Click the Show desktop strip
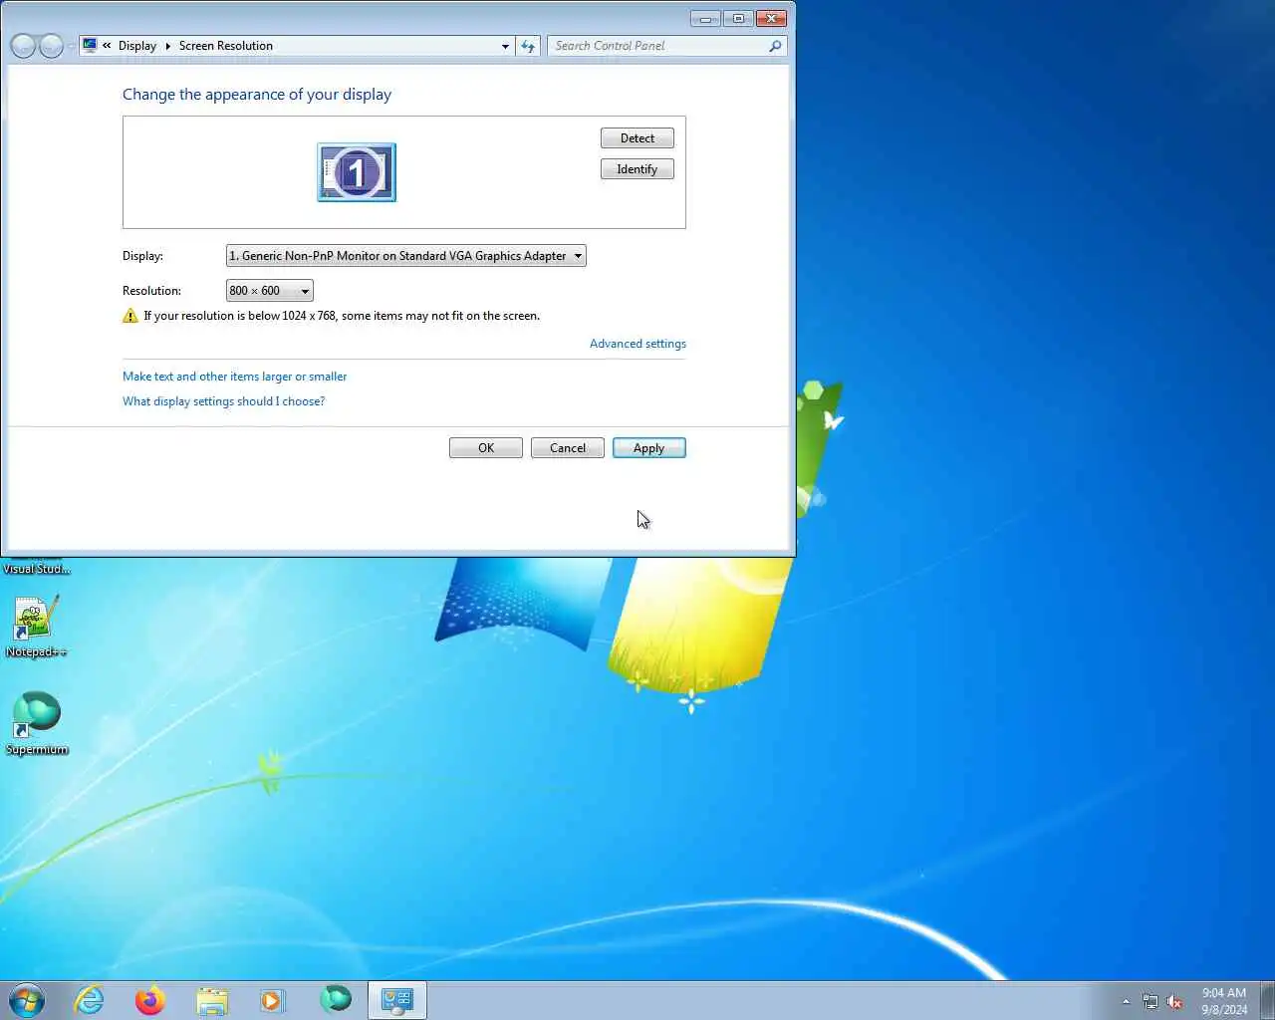Screen dimensions: 1275x1020 click(1268, 1000)
